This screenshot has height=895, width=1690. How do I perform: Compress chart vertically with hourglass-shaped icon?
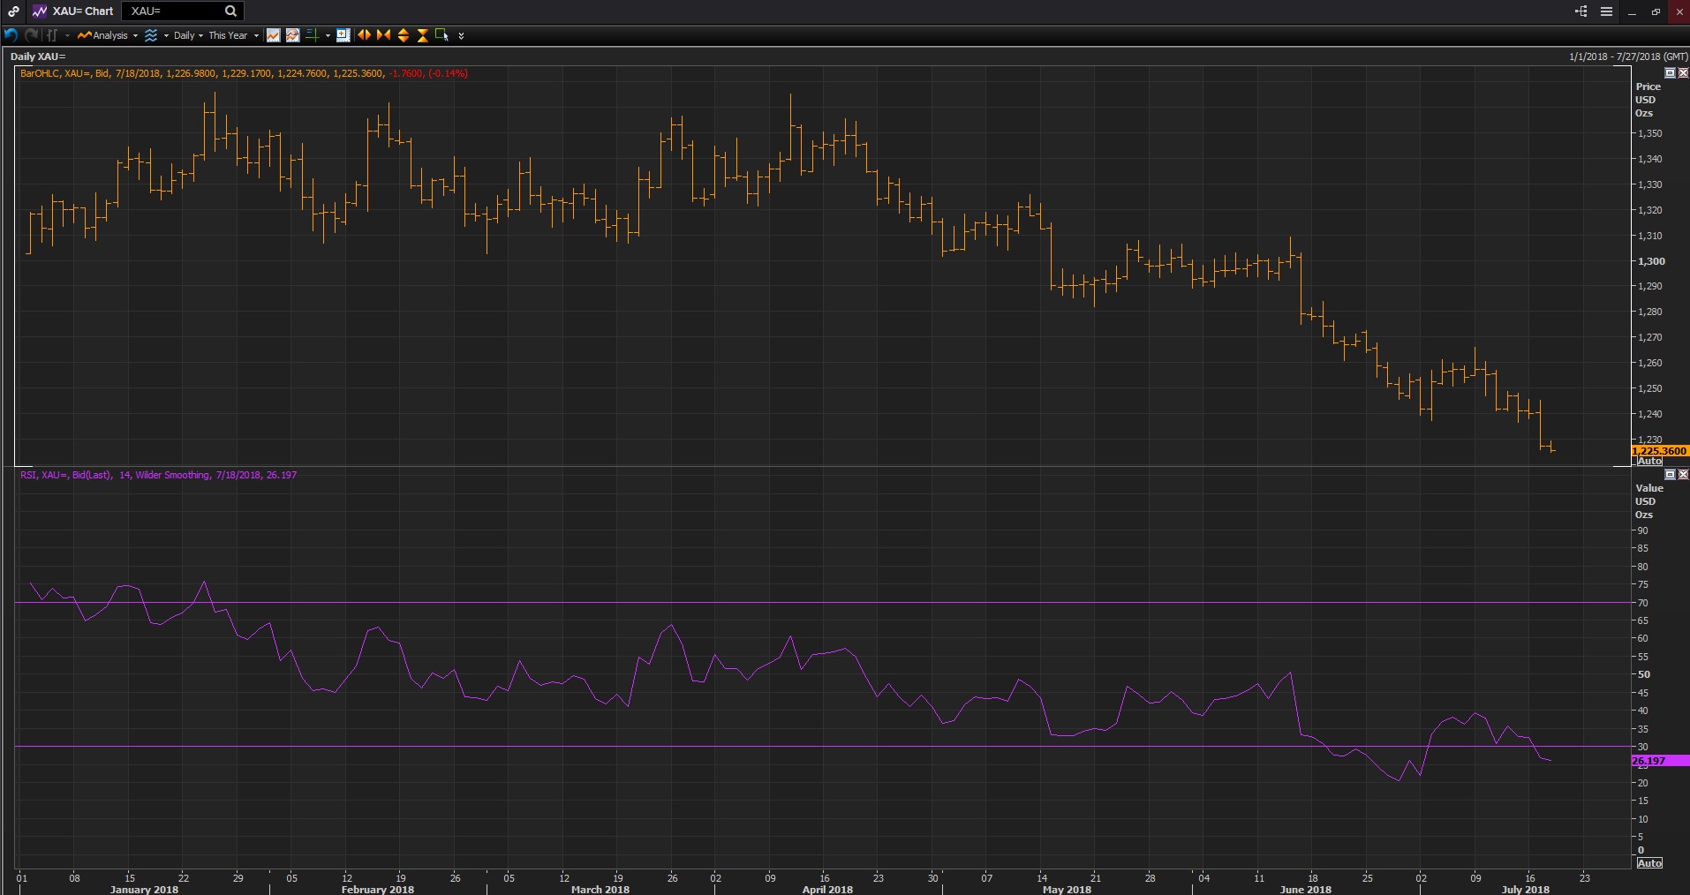[x=422, y=35]
